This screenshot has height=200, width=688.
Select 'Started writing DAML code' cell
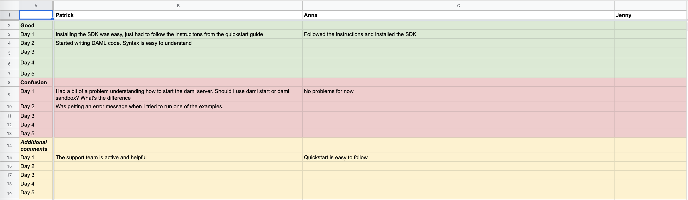(x=178, y=43)
